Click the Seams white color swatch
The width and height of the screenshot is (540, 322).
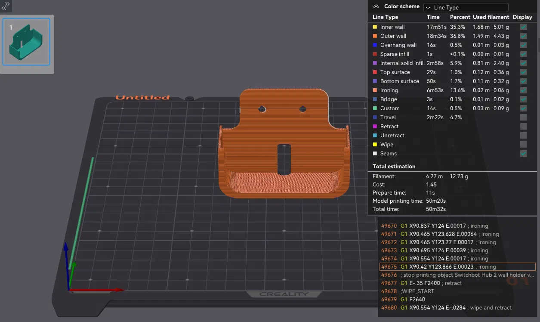375,153
